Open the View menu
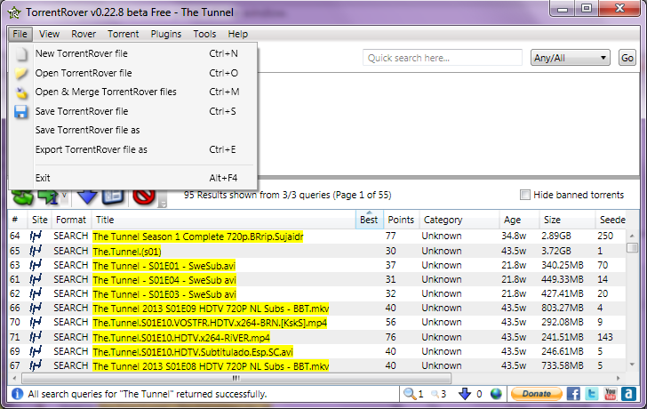Screen dimensions: 647x409 (x=50, y=34)
